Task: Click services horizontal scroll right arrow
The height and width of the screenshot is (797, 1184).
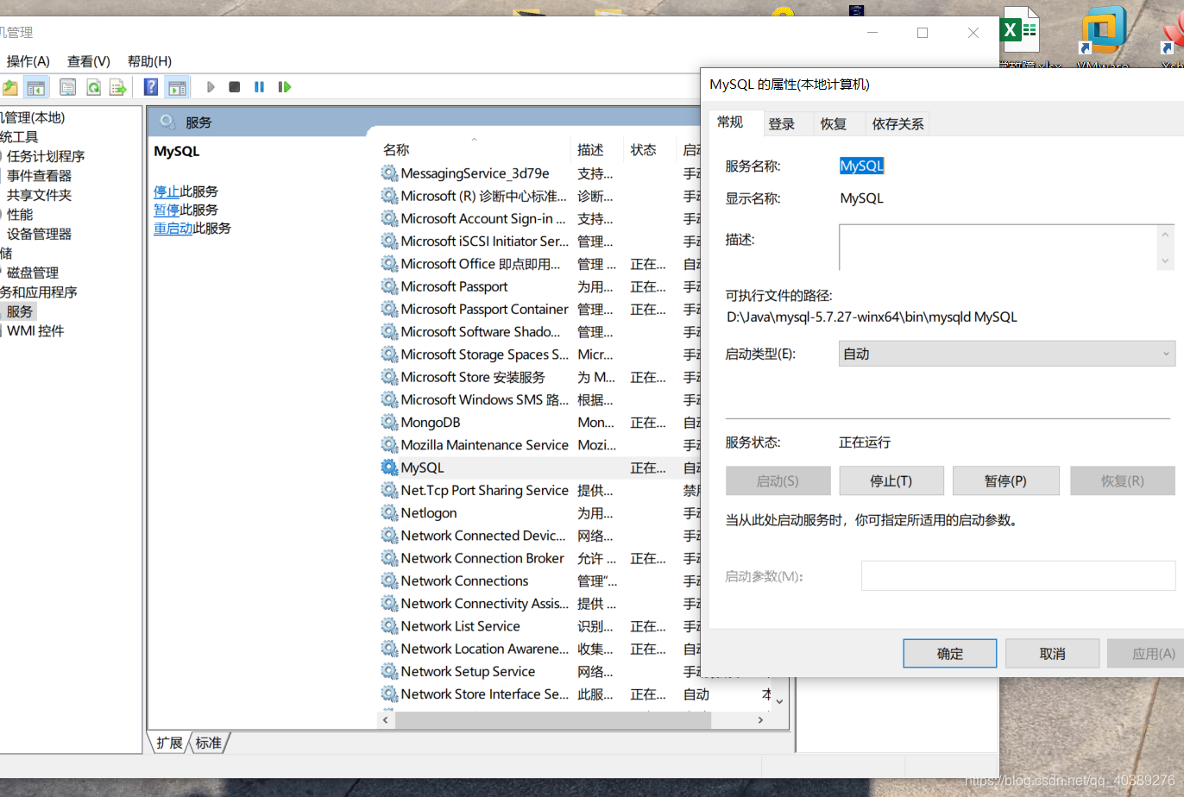Action: (x=760, y=719)
